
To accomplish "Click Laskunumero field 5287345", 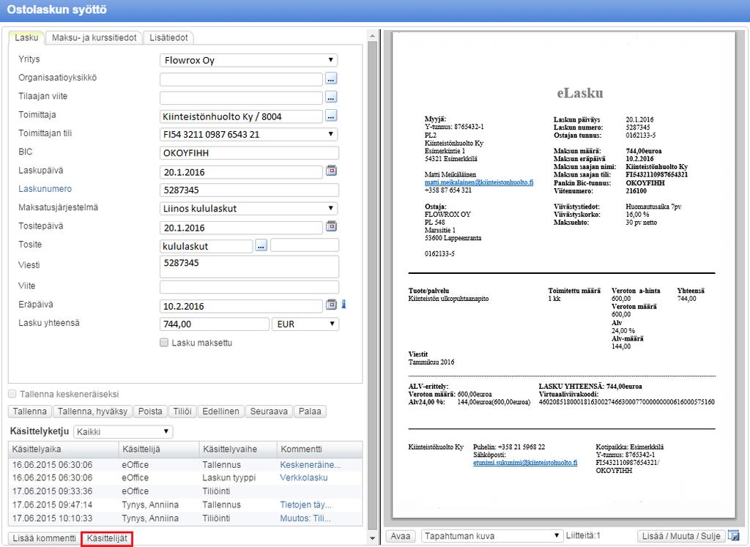I will 249,190.
